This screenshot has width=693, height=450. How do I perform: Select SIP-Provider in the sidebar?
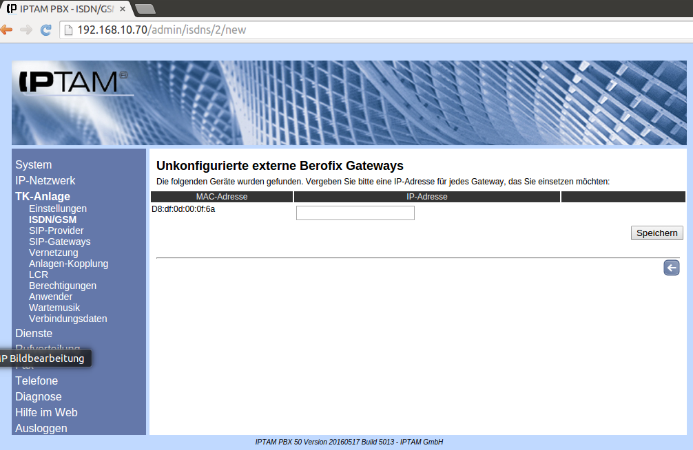click(56, 231)
